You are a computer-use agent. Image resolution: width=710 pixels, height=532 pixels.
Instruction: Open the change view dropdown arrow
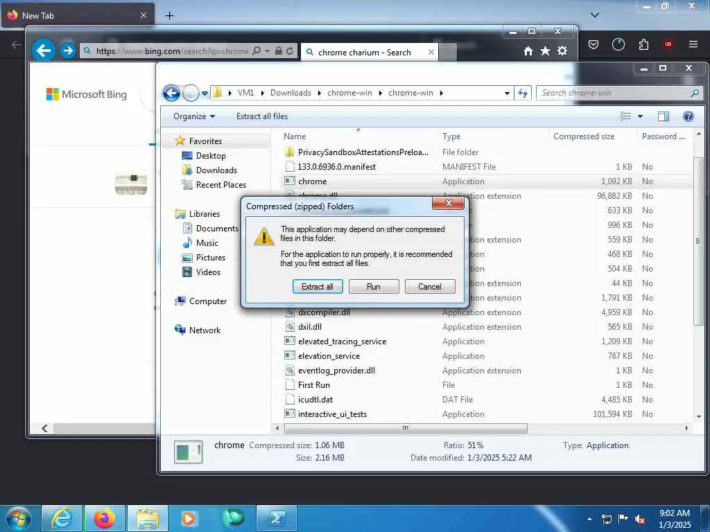640,116
